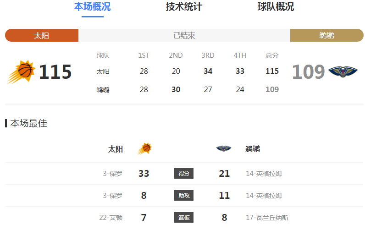Switch to the 本场概况 tab
The image size is (365, 230).
click(93, 7)
